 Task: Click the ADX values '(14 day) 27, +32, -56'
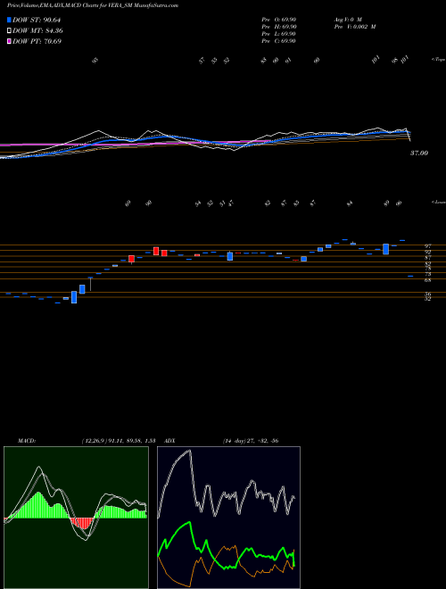pyautogui.click(x=251, y=441)
